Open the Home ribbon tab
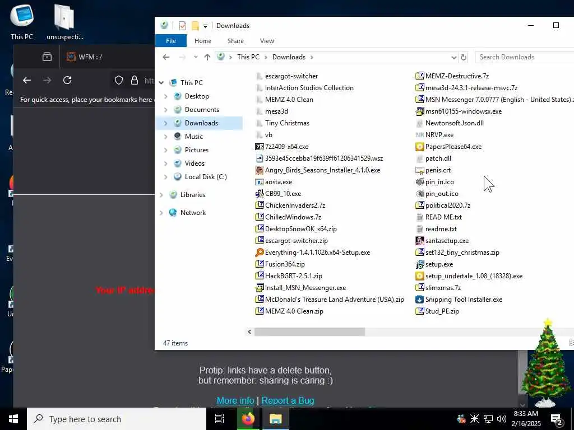This screenshot has width=574, height=430. coord(203,41)
